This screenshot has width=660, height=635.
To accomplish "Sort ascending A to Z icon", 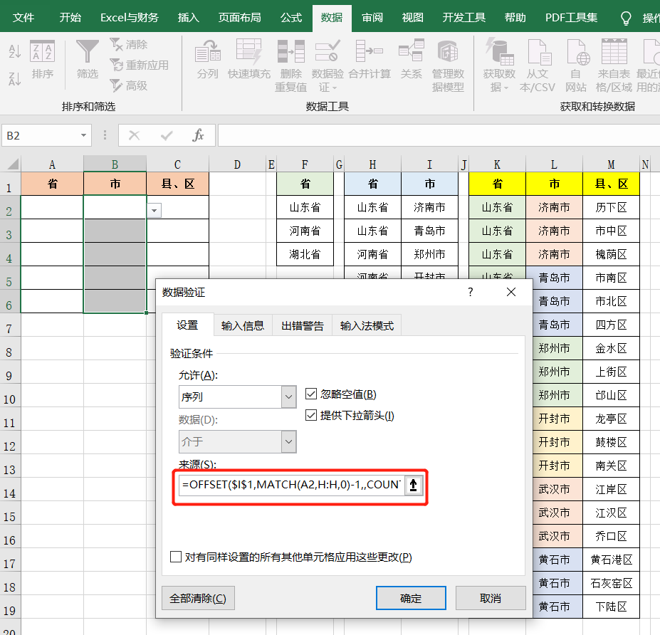I will click(x=15, y=51).
